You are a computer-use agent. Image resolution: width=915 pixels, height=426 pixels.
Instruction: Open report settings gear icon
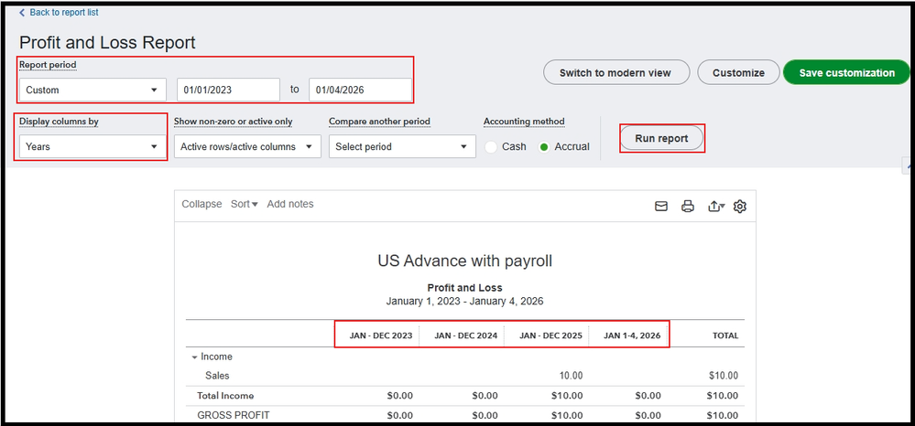click(x=740, y=206)
